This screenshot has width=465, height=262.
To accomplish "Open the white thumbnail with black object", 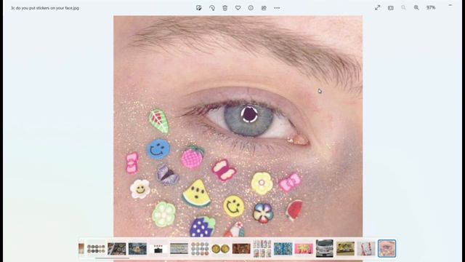I will pos(158,249).
